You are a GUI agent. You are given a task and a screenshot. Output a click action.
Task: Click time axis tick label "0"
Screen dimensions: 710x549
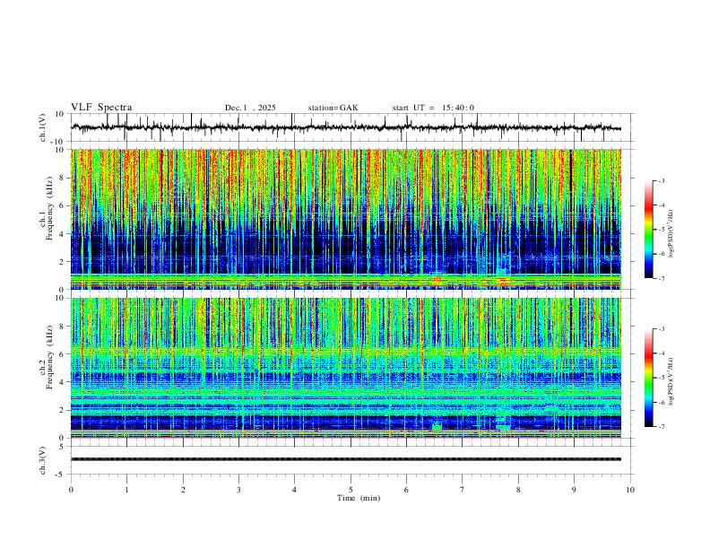[71, 490]
